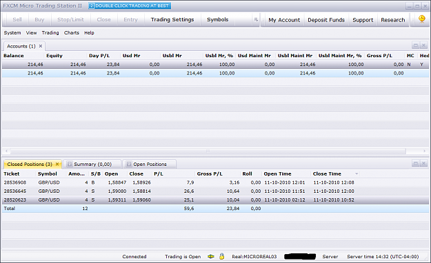The image size is (431, 263).
Task: Close the Closed Positions (3) tab
Action: click(x=57, y=164)
